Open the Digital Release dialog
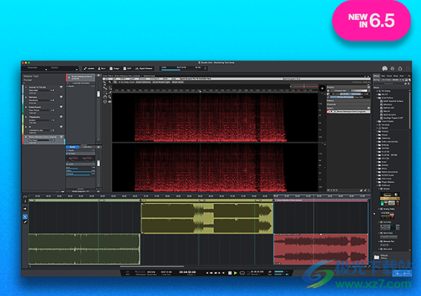This screenshot has height=296, width=421. coord(144,68)
